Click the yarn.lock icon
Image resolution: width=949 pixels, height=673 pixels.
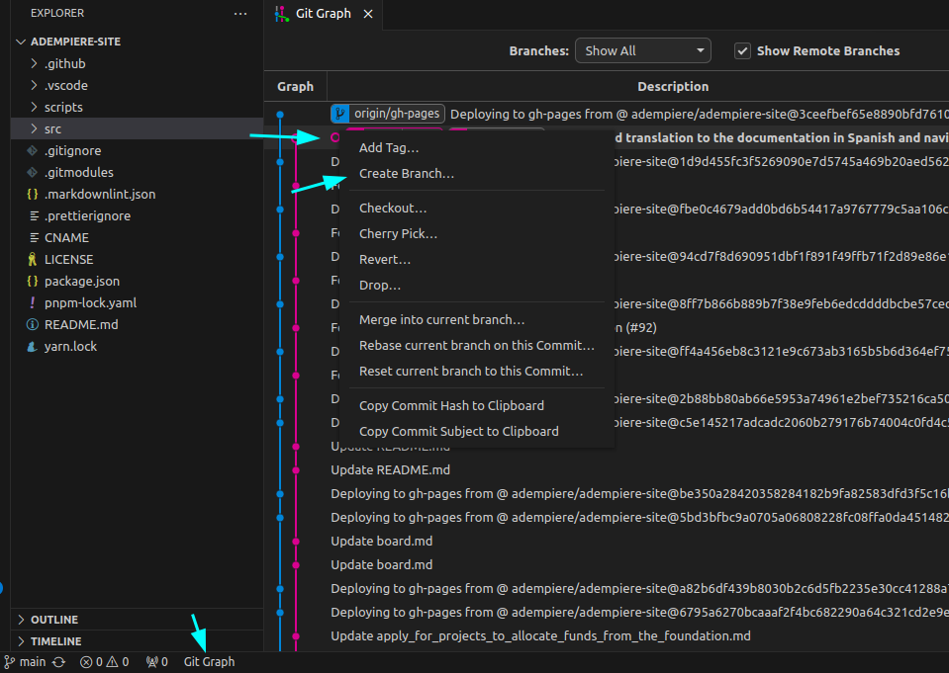tap(33, 347)
